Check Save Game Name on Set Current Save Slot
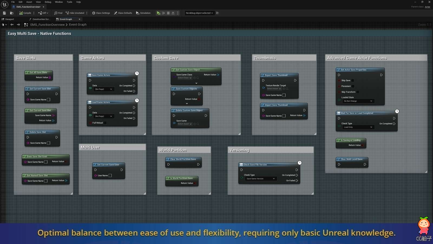 pyautogui.click(x=49, y=99)
